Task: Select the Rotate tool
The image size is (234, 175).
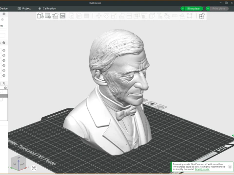Action: tap(106, 16)
